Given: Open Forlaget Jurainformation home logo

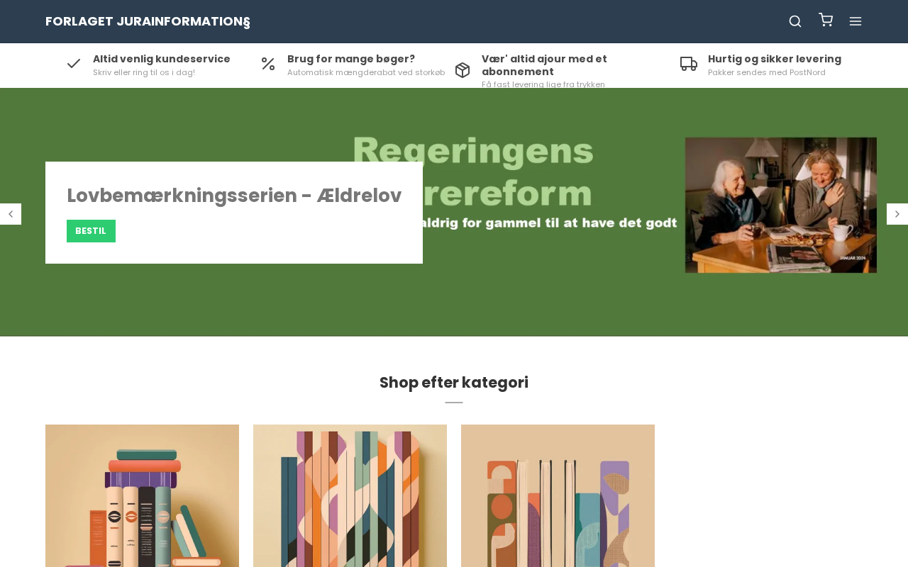Looking at the screenshot, I should coord(148,21).
